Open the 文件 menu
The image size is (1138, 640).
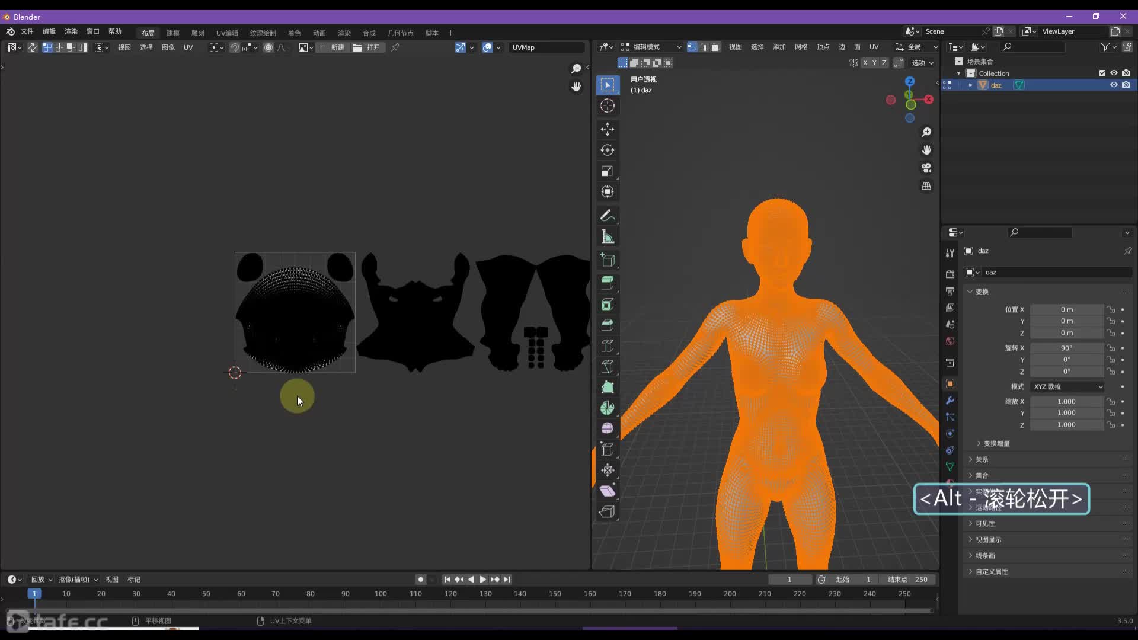tap(27, 31)
